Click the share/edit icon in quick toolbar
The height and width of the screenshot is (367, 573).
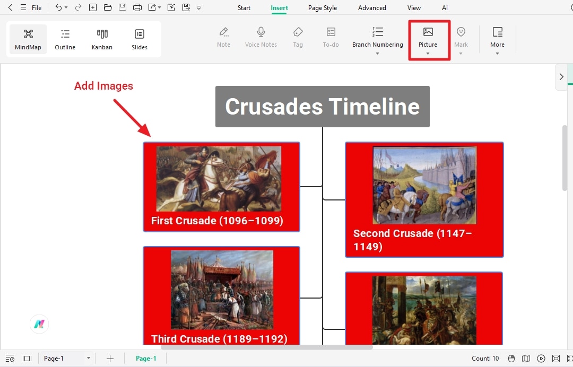point(171,7)
